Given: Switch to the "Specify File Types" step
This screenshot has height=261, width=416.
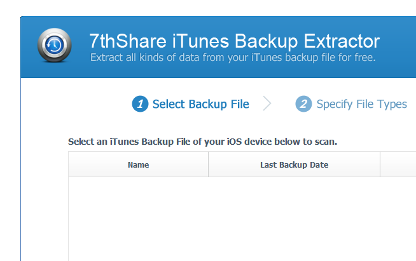Looking at the screenshot, I should tap(361, 104).
